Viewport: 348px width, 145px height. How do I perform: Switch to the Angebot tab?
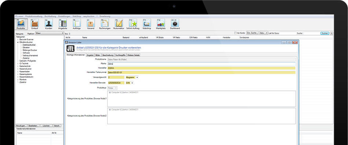(x=90, y=55)
